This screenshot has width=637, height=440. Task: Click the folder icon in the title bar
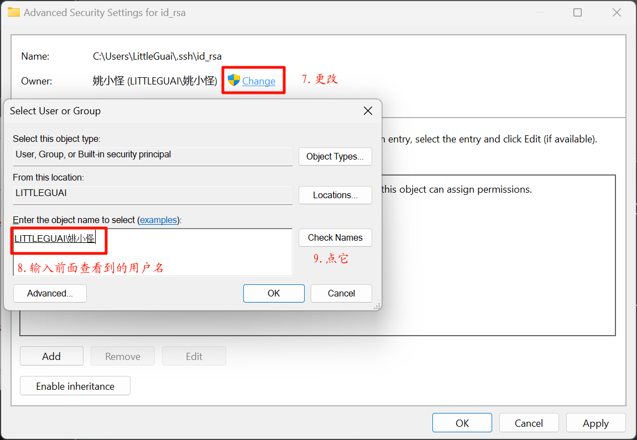click(x=13, y=12)
